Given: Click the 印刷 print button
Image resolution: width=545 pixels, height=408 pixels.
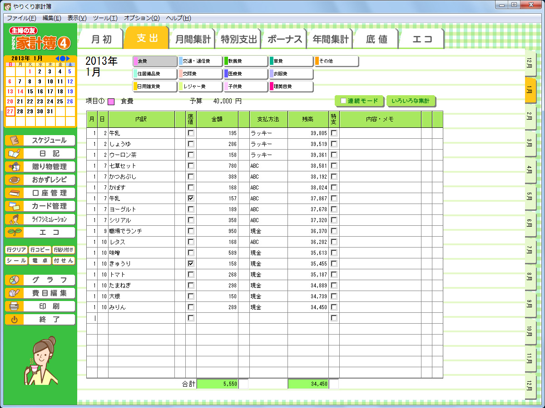Looking at the screenshot, I should pyautogui.click(x=40, y=306).
